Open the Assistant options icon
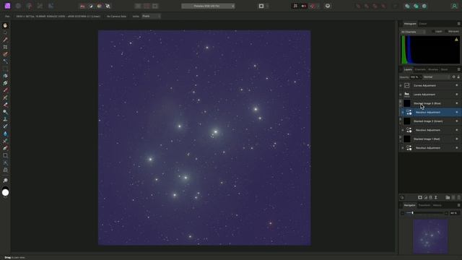The image size is (462, 260). [x=327, y=6]
